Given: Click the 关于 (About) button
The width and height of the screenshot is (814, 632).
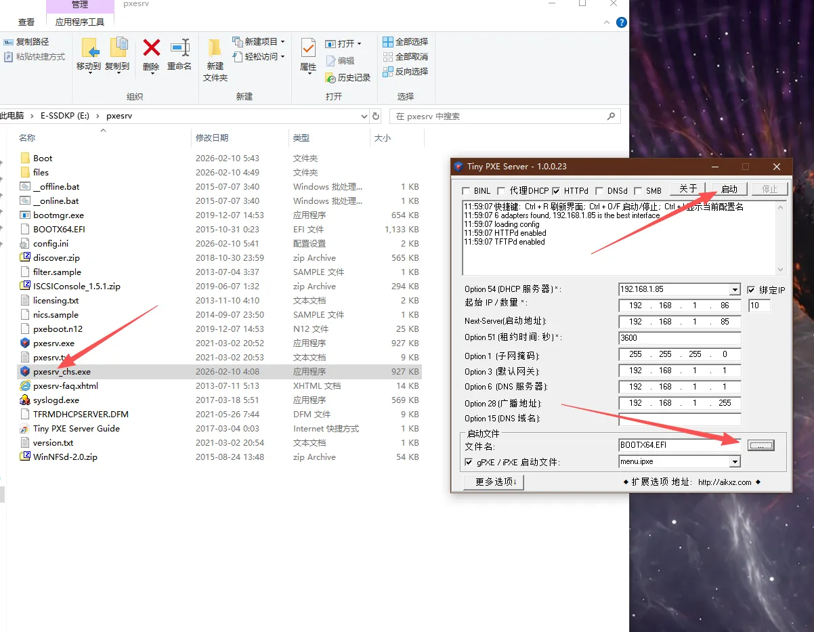Looking at the screenshot, I should click(687, 189).
